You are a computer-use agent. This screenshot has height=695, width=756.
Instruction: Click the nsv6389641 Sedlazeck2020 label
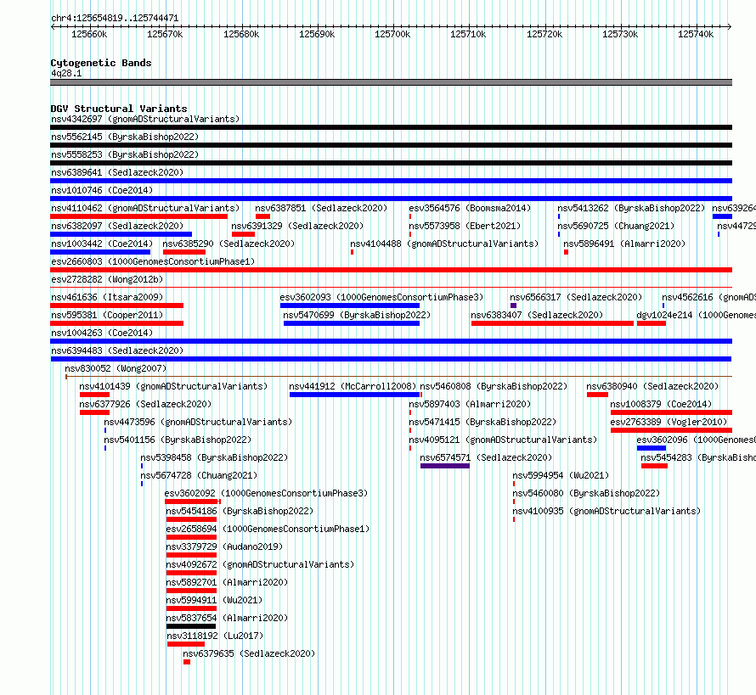[x=117, y=172]
